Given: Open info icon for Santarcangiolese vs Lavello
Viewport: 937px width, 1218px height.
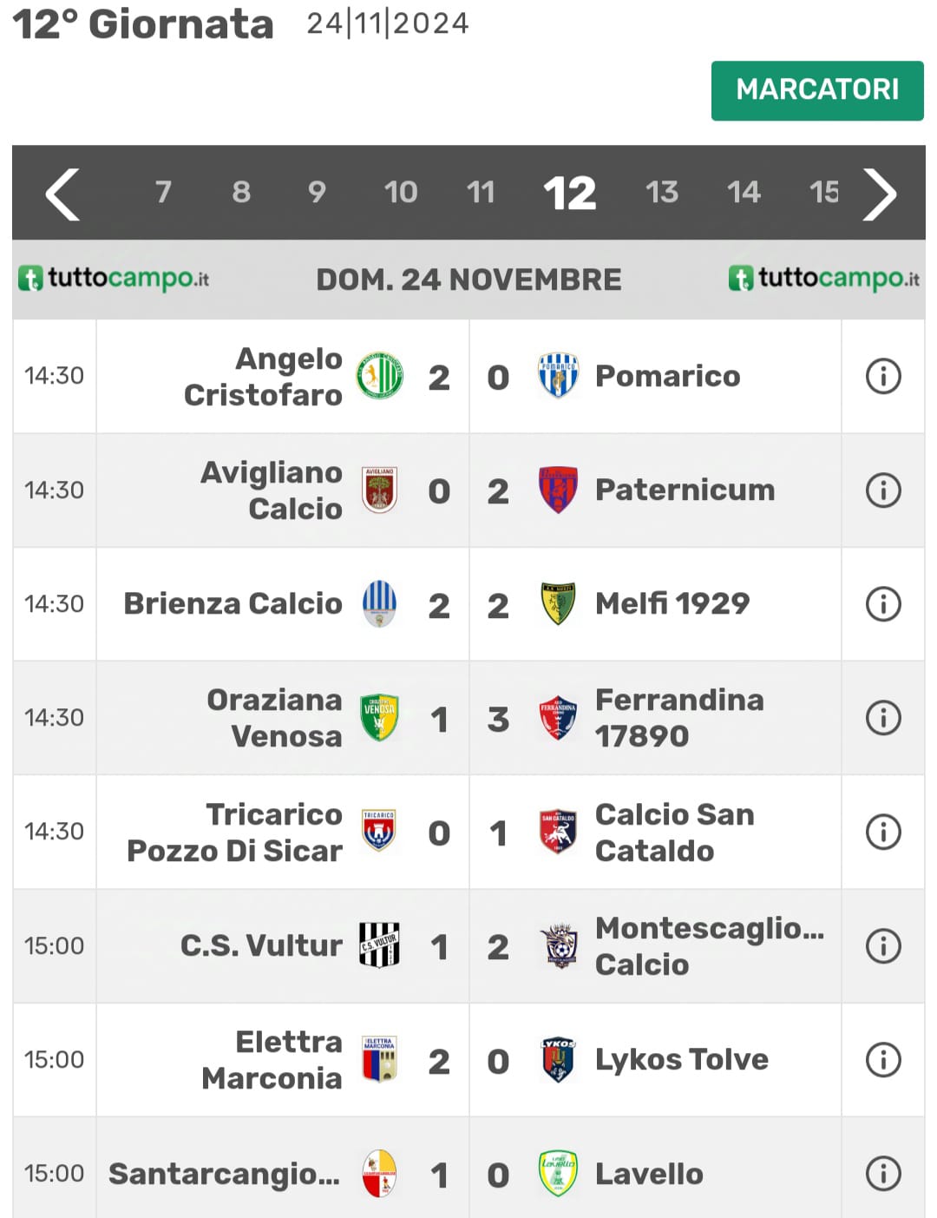Looking at the screenshot, I should click(883, 1174).
